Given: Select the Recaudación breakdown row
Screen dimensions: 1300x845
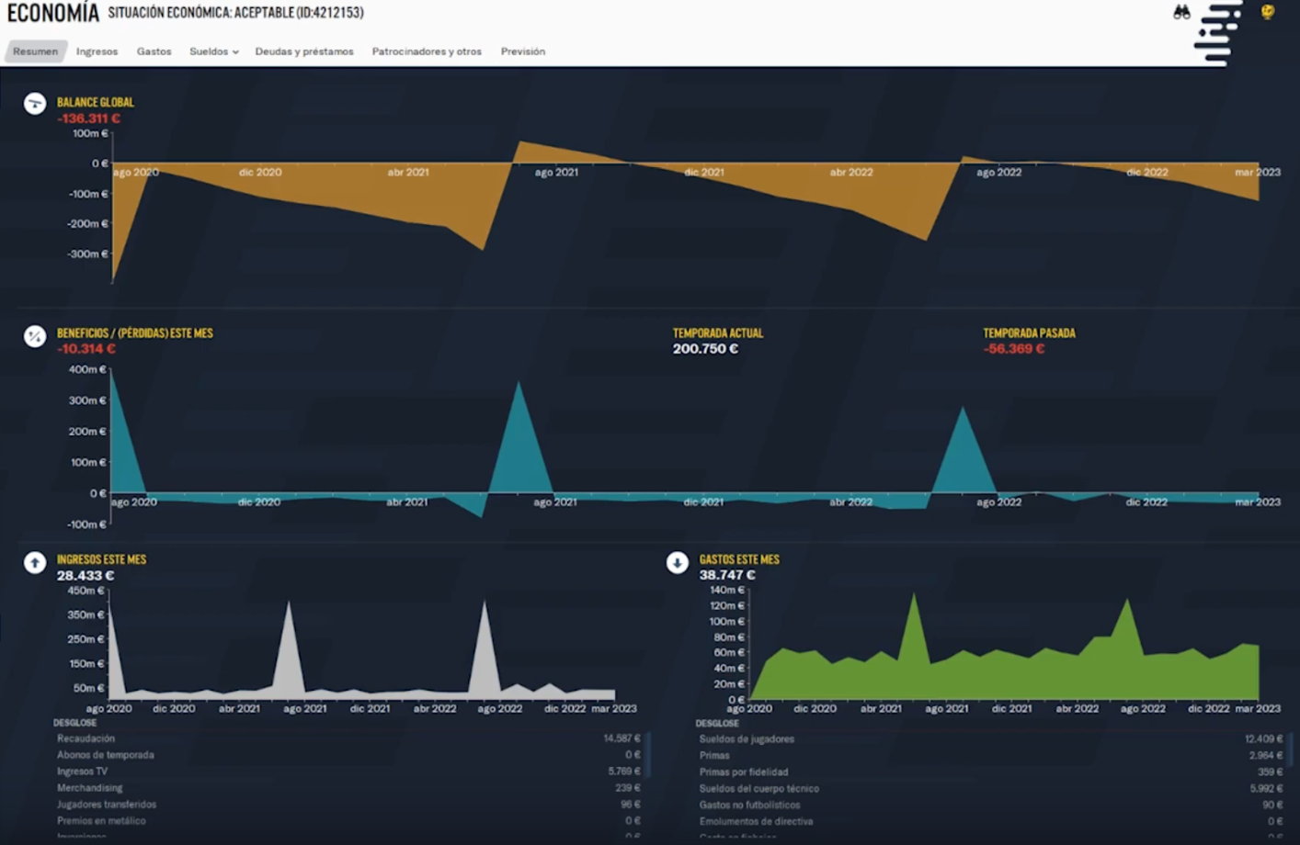Looking at the screenshot, I should (348, 738).
